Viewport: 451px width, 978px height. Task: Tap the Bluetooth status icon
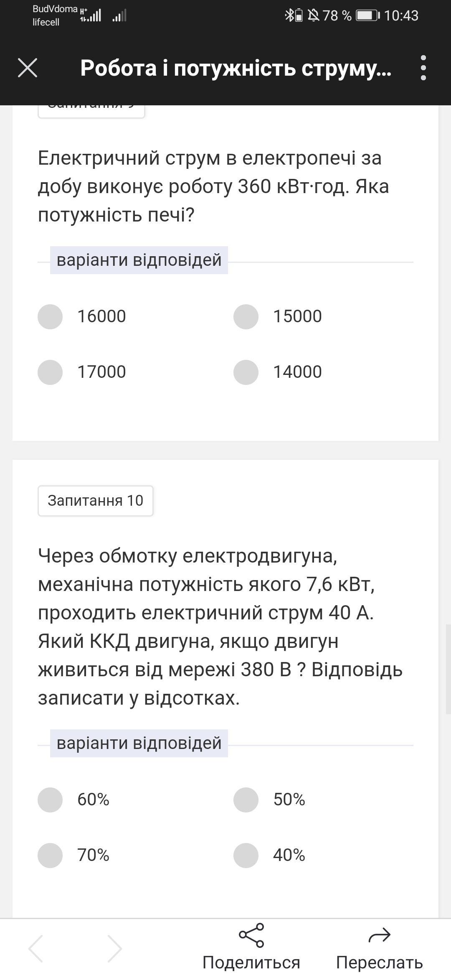pos(289,16)
